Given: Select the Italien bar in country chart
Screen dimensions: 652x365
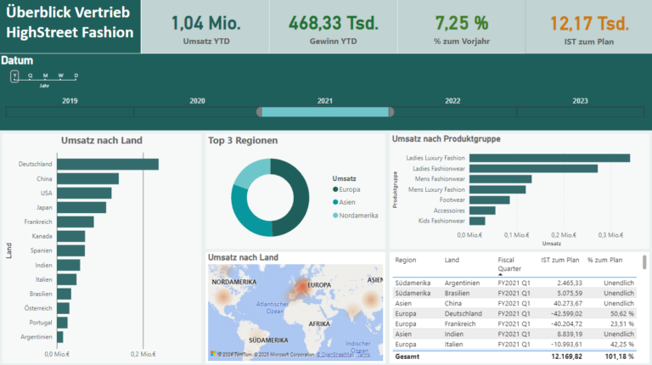Looking at the screenshot, I should tap(66, 279).
